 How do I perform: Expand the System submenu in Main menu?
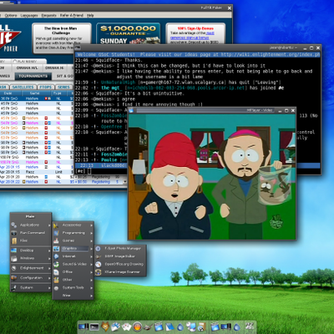point(31,287)
